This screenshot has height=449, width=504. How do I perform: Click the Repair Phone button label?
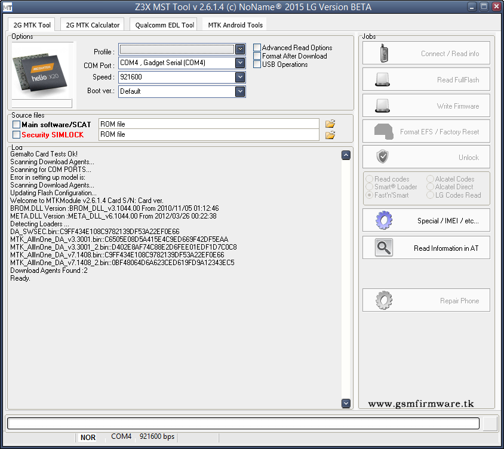(460, 301)
